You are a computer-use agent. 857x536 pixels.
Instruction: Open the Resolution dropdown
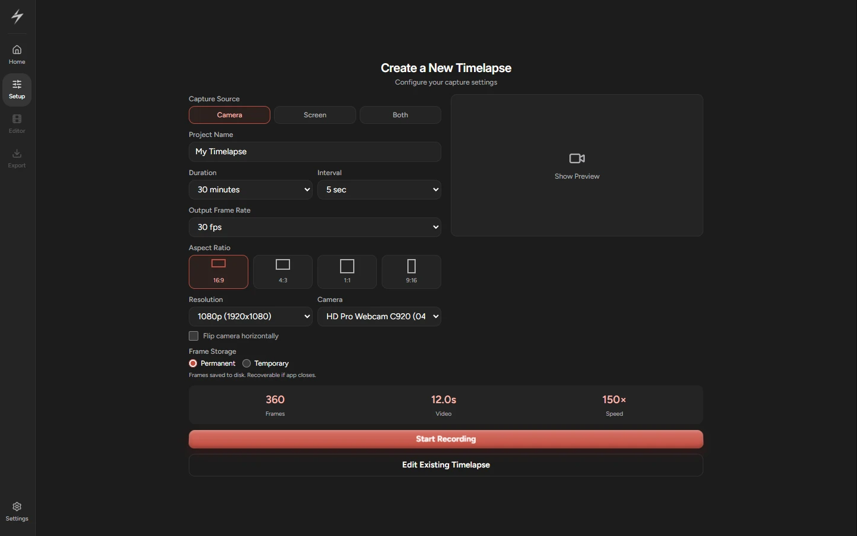tap(251, 316)
